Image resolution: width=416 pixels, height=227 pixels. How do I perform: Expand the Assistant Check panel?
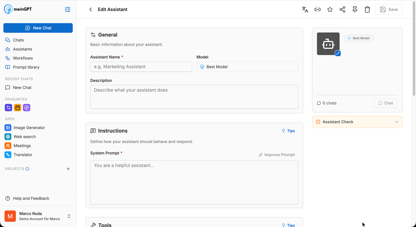coord(357,122)
